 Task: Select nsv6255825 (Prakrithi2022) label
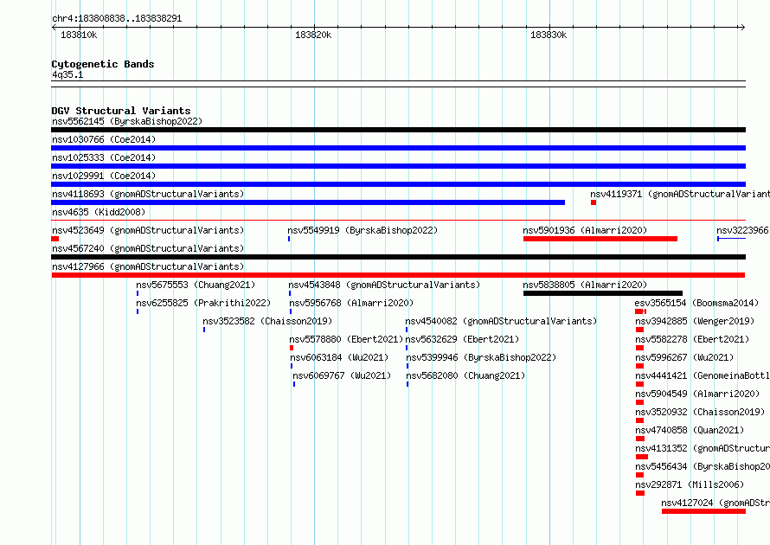pos(203,303)
